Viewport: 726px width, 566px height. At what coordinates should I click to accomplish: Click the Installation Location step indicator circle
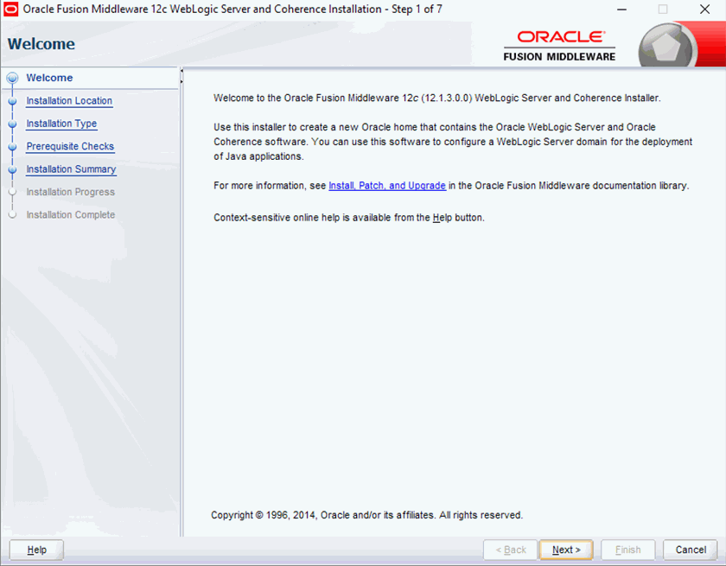[x=12, y=100]
